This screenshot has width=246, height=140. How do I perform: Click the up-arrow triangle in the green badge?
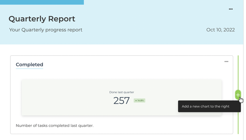click(x=136, y=100)
